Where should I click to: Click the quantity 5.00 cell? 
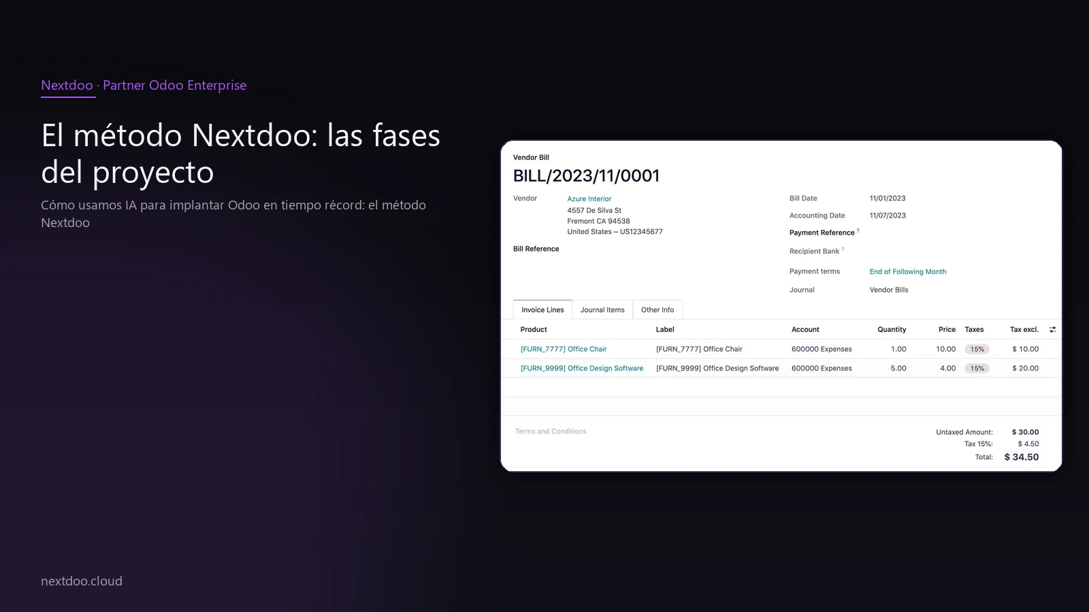coord(898,369)
